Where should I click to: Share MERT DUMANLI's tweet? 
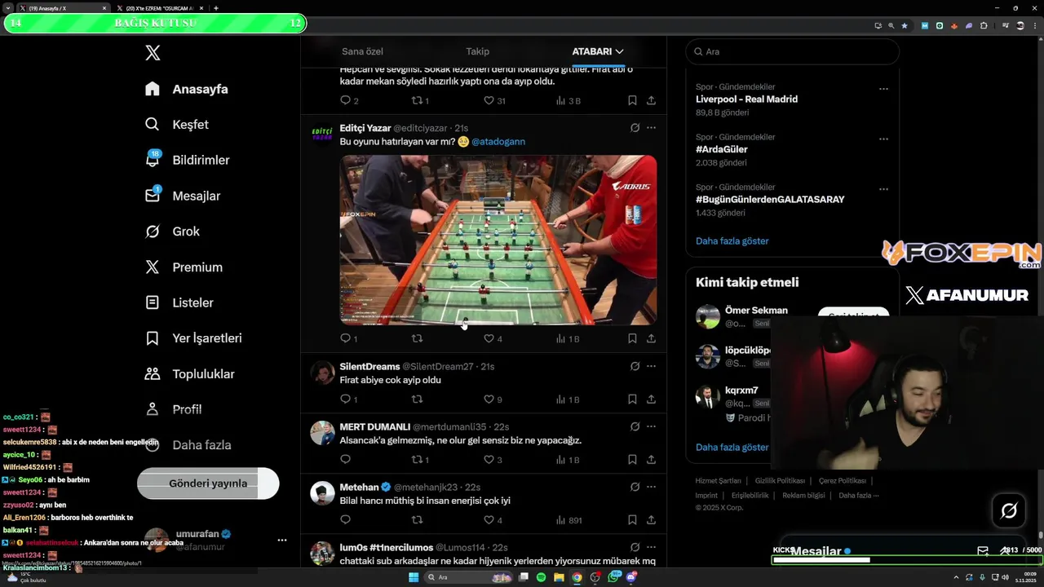tap(651, 460)
